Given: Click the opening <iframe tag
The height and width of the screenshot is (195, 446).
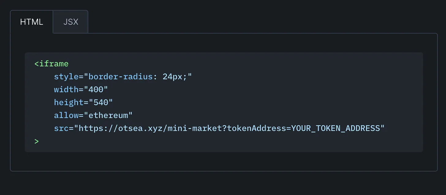Looking at the screenshot, I should [51, 64].
